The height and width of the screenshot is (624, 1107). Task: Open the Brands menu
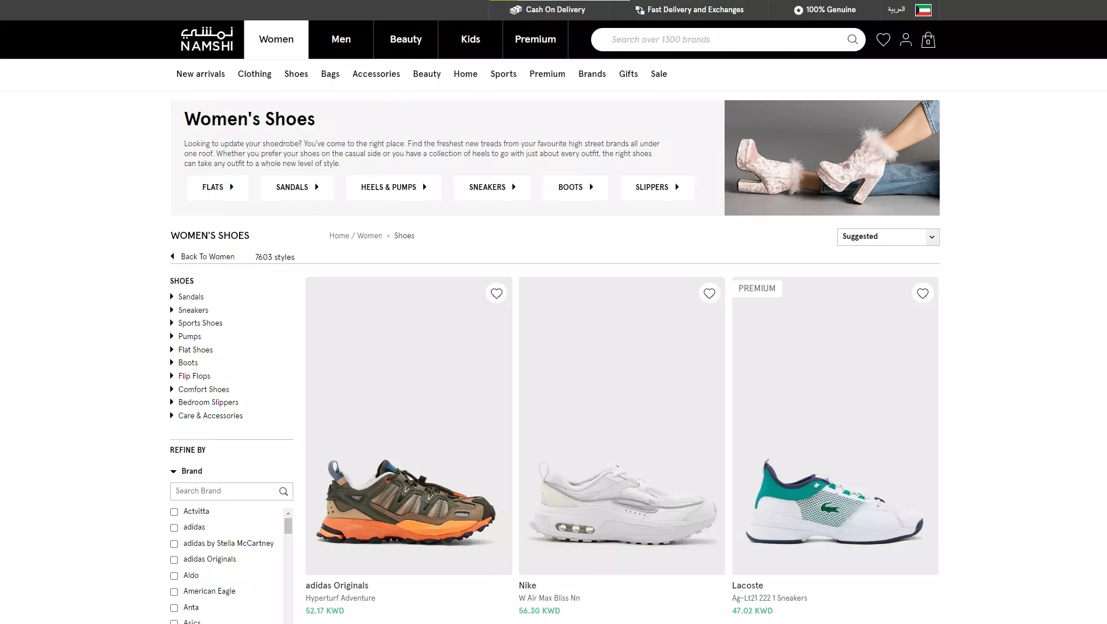(x=592, y=74)
